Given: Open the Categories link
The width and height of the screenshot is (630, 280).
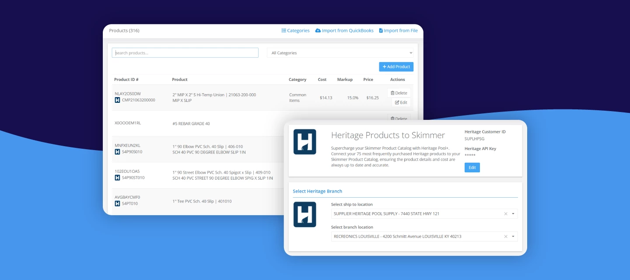Looking at the screenshot, I should [x=295, y=31].
